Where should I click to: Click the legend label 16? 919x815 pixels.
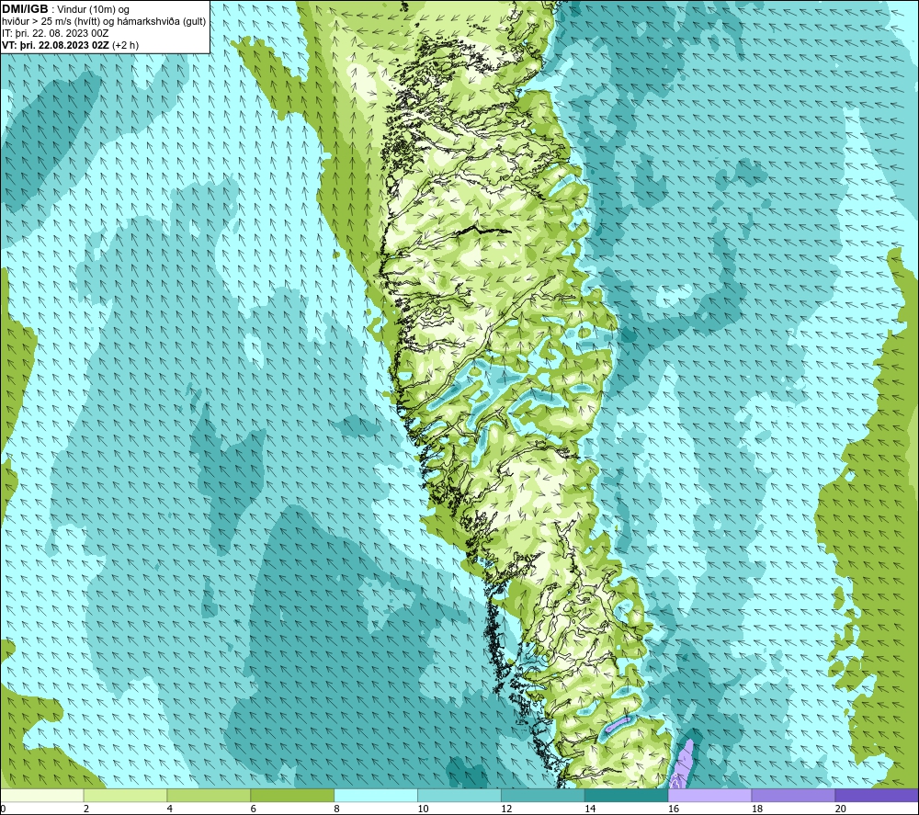pos(674,809)
